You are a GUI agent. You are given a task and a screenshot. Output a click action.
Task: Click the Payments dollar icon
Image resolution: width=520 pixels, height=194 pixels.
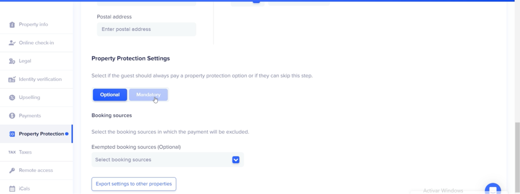pyautogui.click(x=12, y=116)
